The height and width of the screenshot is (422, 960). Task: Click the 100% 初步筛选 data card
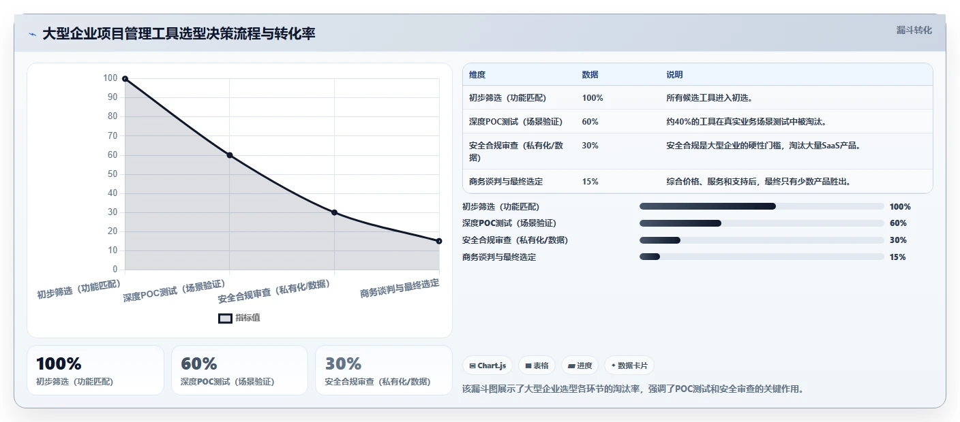tap(95, 370)
